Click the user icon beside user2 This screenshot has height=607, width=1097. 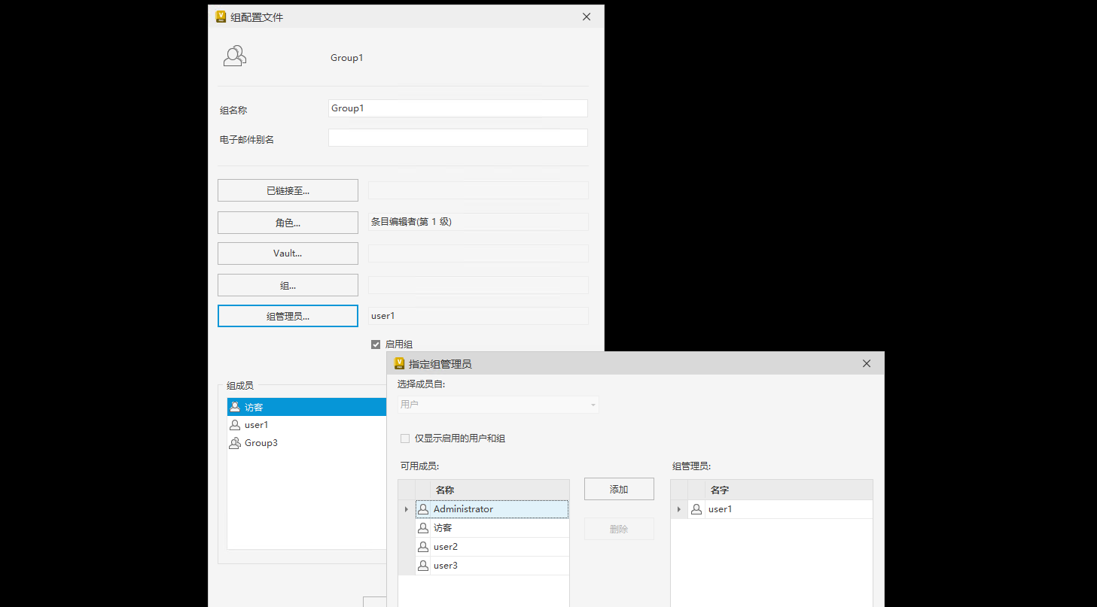tap(423, 547)
